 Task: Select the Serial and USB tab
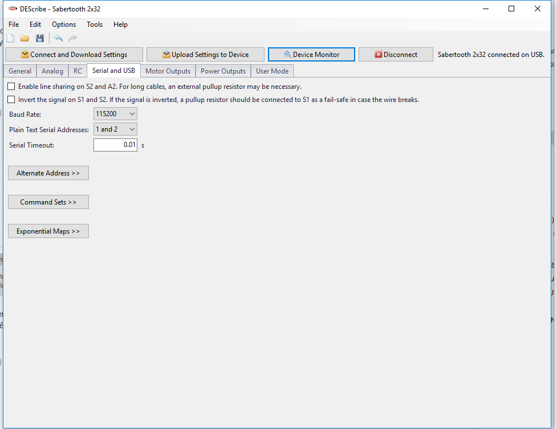113,71
